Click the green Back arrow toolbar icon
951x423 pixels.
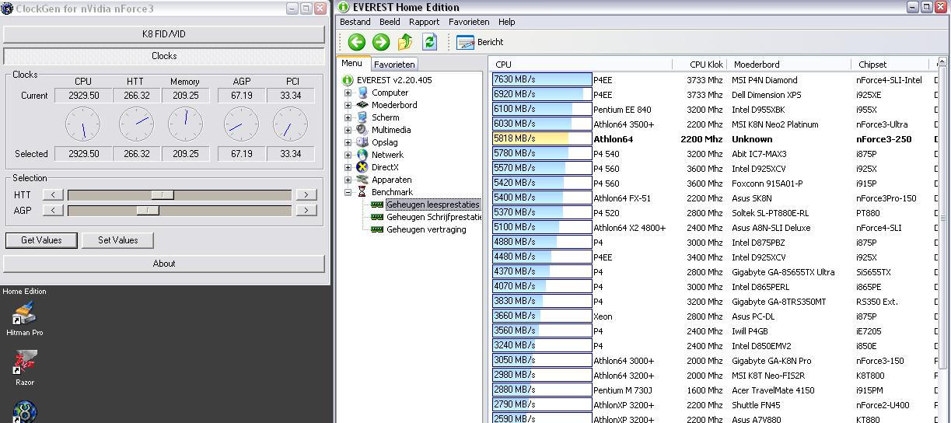[357, 42]
